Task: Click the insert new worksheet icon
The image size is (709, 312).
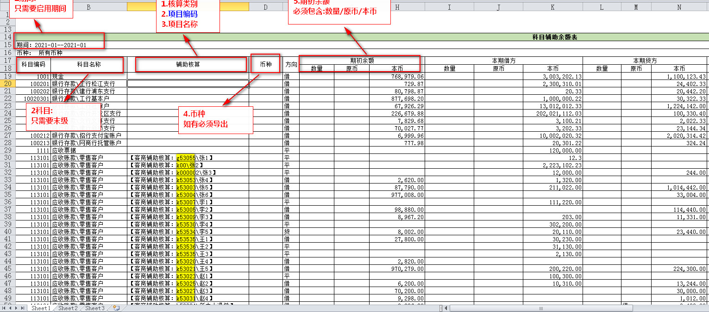Action: pyautogui.click(x=116, y=308)
